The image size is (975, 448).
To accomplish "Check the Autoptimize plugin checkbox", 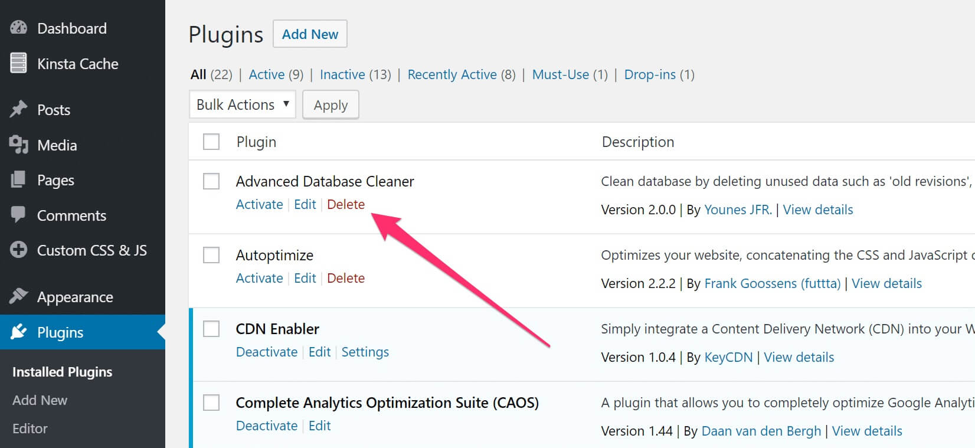I will tap(211, 255).
